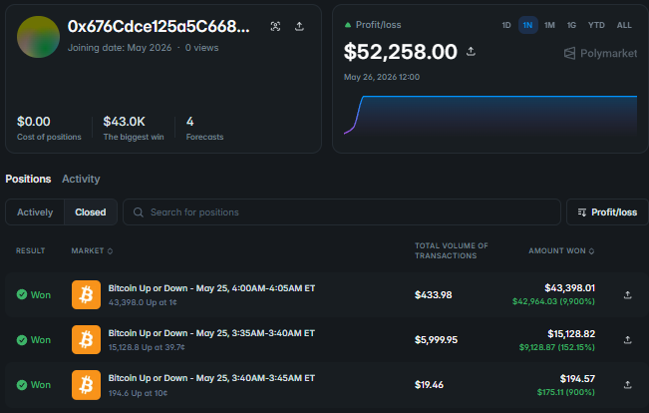Click the Search for positions field
The image size is (649, 413).
point(342,212)
